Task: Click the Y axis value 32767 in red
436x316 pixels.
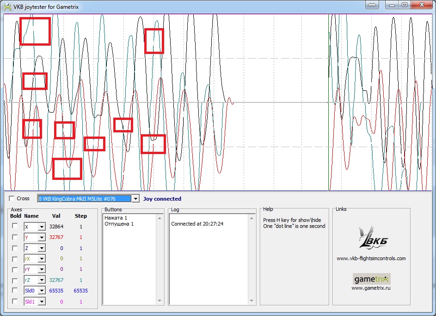Action: (x=56, y=237)
